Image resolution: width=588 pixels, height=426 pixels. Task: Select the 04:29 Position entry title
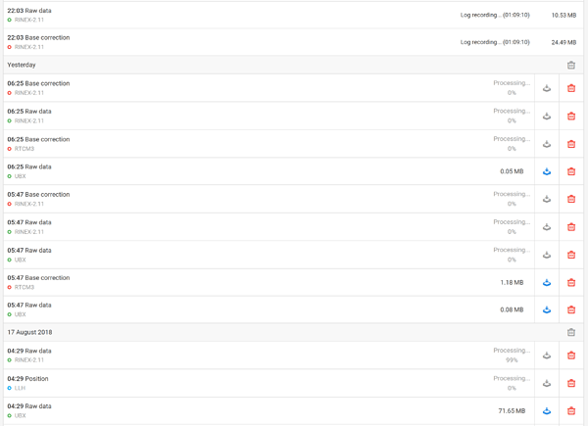click(x=27, y=379)
